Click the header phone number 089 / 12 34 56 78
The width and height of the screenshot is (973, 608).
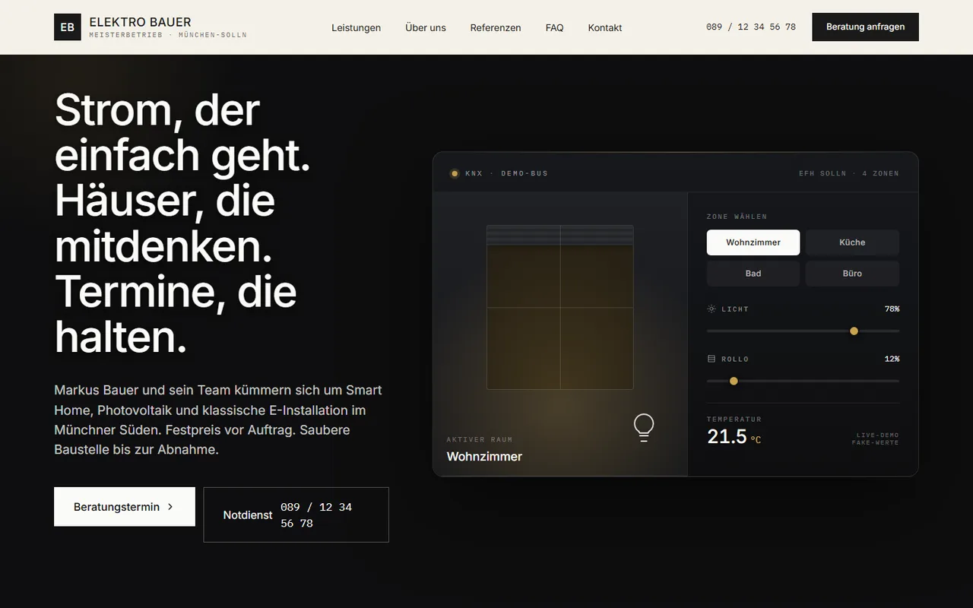751,27
